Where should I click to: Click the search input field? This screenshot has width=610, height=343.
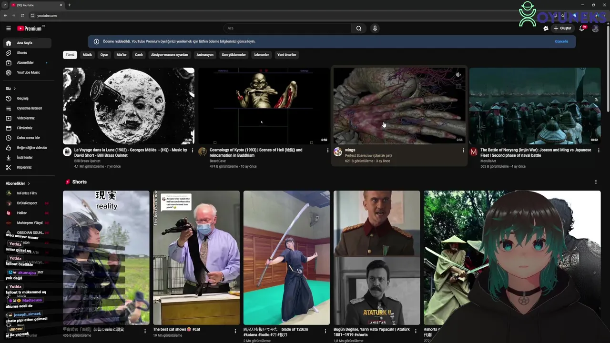coord(288,29)
